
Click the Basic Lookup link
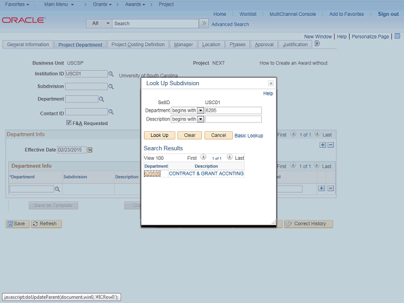pos(249,135)
